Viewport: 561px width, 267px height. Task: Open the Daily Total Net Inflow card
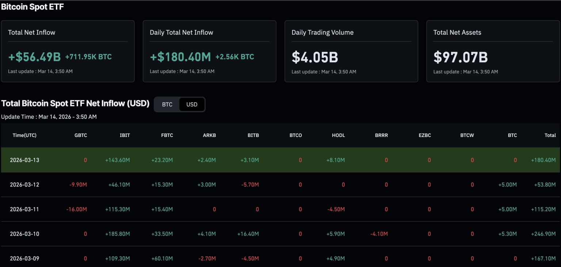(209, 51)
